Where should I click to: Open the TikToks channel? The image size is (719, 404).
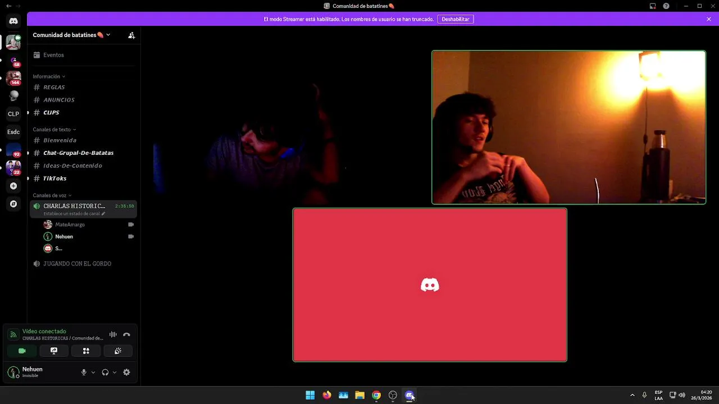[x=84, y=178]
